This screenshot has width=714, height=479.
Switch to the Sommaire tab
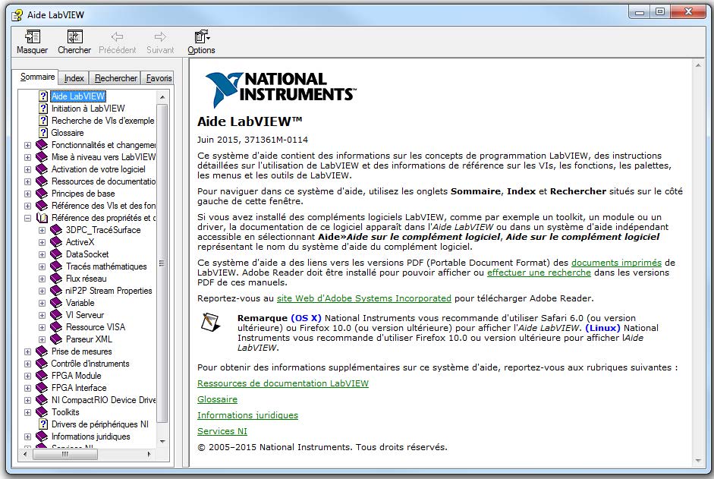pyautogui.click(x=37, y=77)
